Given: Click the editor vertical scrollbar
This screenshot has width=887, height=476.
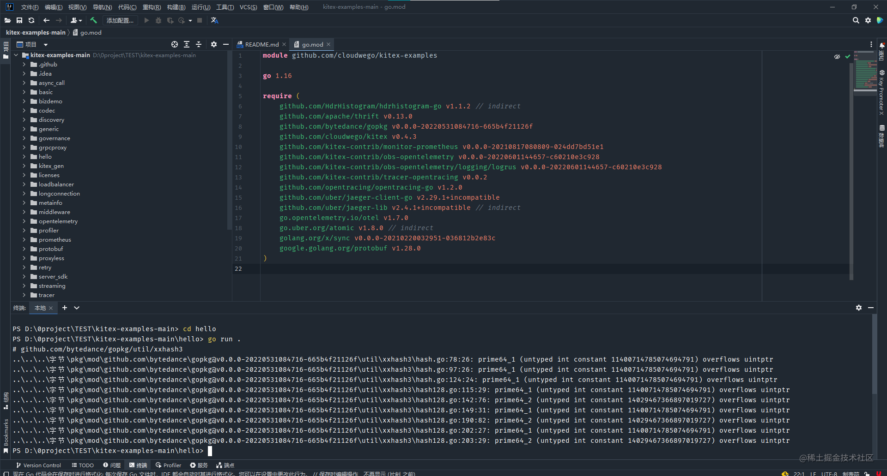Looking at the screenshot, I should pos(851,171).
